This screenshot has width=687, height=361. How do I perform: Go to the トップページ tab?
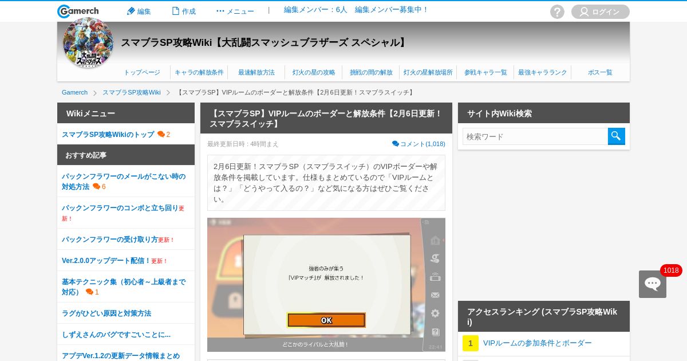tap(142, 72)
